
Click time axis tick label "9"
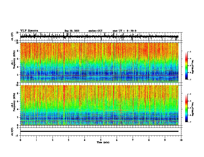165,140
